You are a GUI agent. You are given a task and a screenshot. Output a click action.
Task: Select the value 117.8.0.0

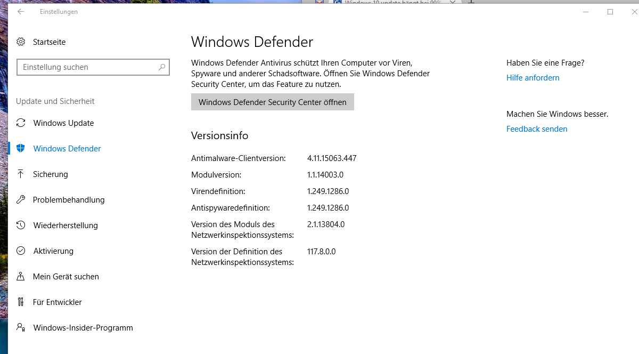click(322, 252)
